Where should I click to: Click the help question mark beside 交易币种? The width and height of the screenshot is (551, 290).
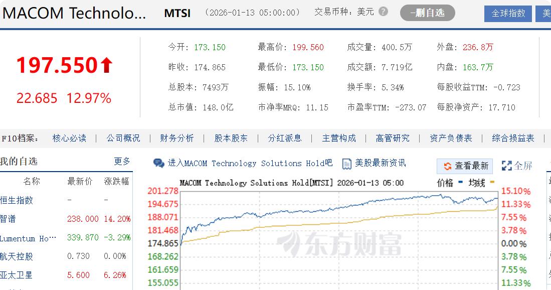(x=383, y=12)
